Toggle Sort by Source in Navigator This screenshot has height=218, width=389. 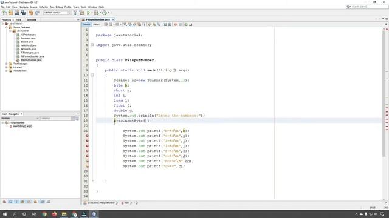pyautogui.click(x=48, y=202)
